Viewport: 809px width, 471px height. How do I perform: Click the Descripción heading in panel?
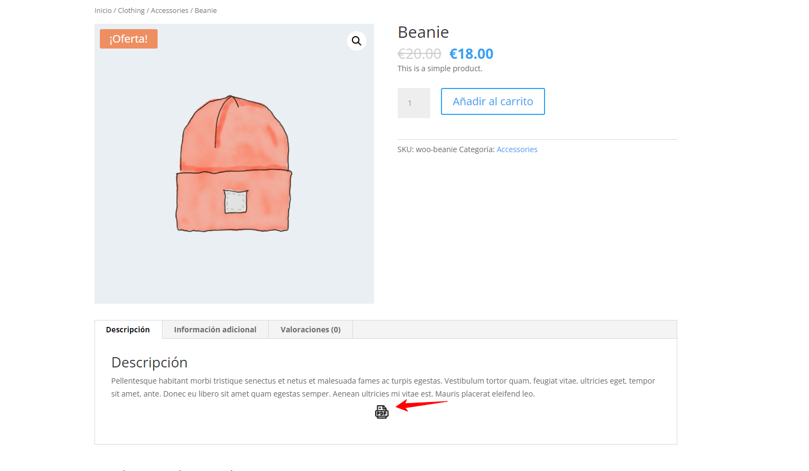149,363
